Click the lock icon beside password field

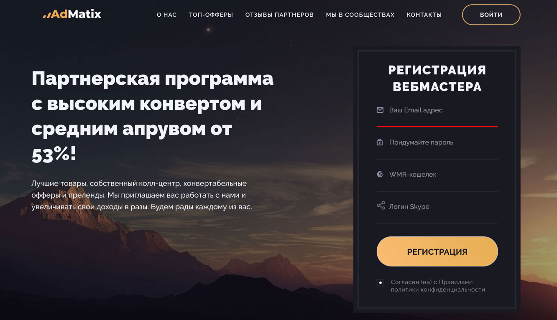tap(380, 142)
